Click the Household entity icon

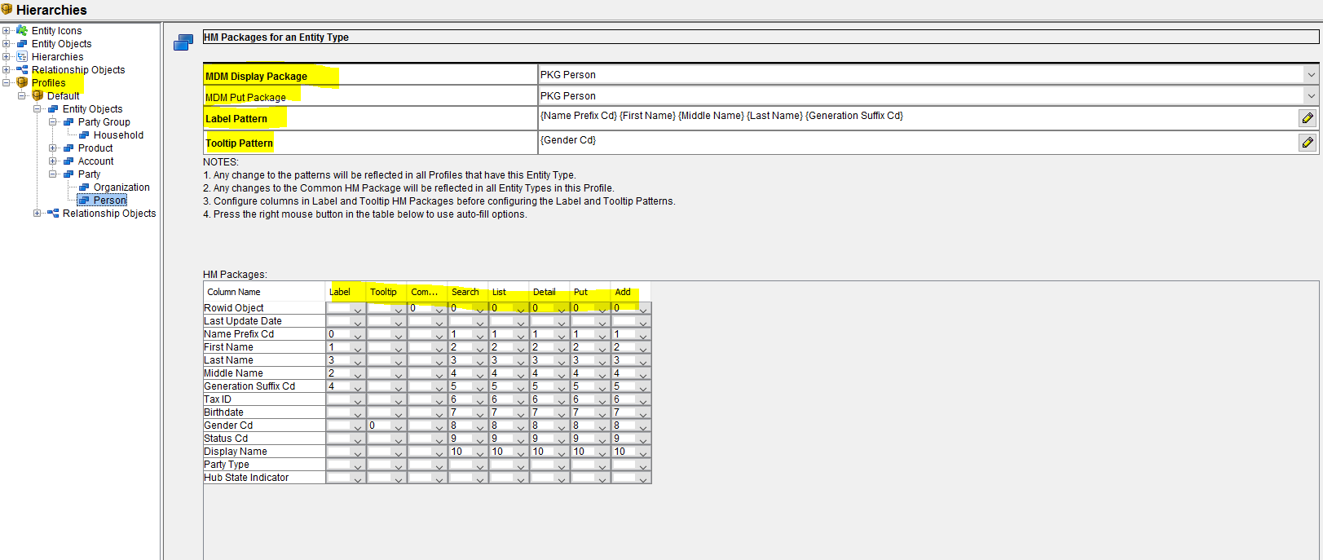point(84,135)
